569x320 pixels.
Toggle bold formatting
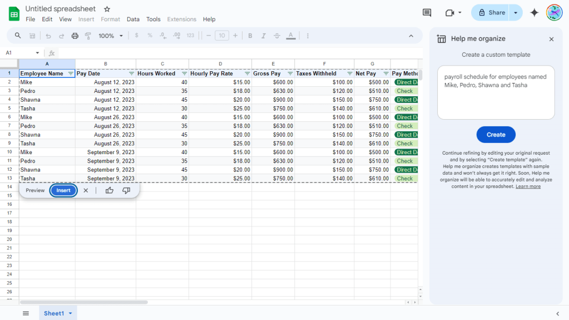click(x=250, y=36)
